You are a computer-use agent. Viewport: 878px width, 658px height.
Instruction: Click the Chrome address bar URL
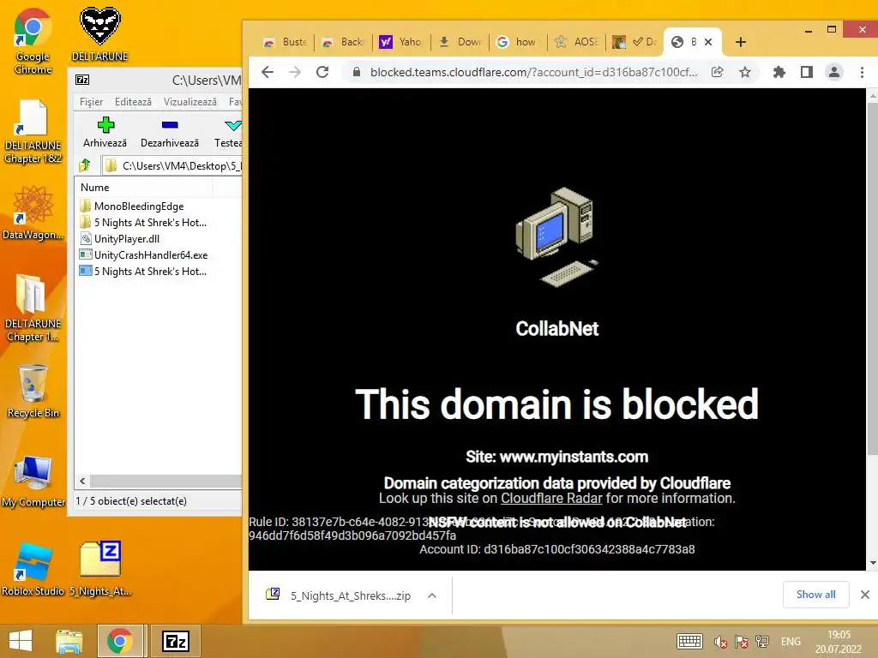533,72
